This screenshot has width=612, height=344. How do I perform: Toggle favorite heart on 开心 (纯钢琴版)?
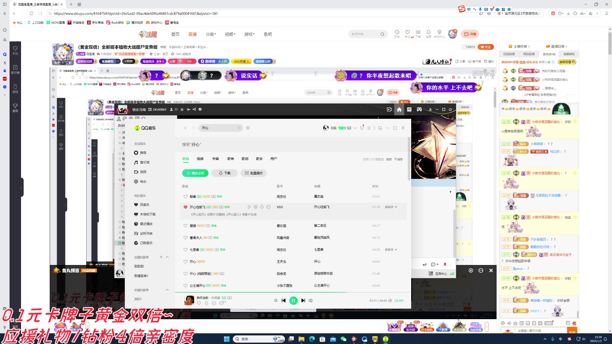[x=185, y=274]
